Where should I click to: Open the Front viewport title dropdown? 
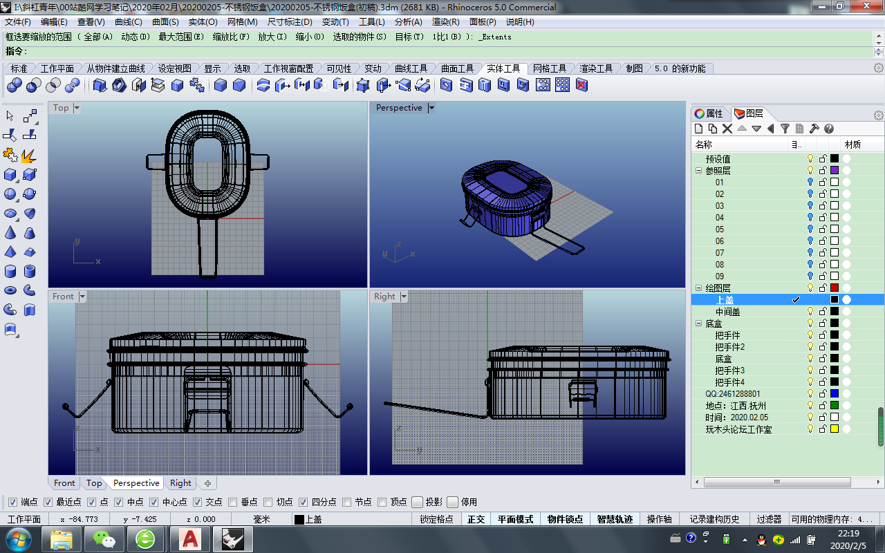tap(82, 297)
